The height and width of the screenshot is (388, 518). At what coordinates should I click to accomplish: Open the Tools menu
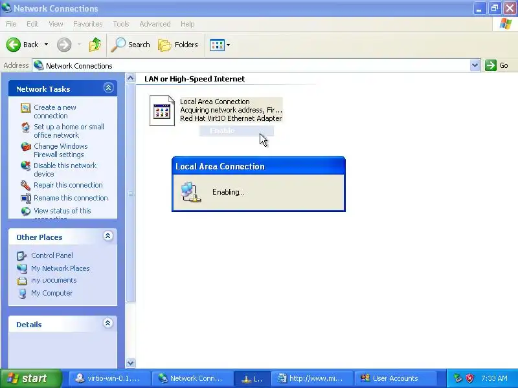(121, 24)
